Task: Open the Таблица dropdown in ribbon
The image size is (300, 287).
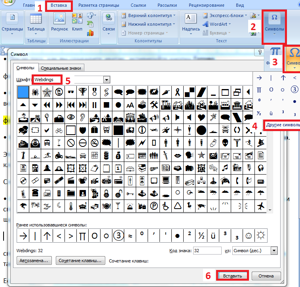Action: click(x=36, y=24)
